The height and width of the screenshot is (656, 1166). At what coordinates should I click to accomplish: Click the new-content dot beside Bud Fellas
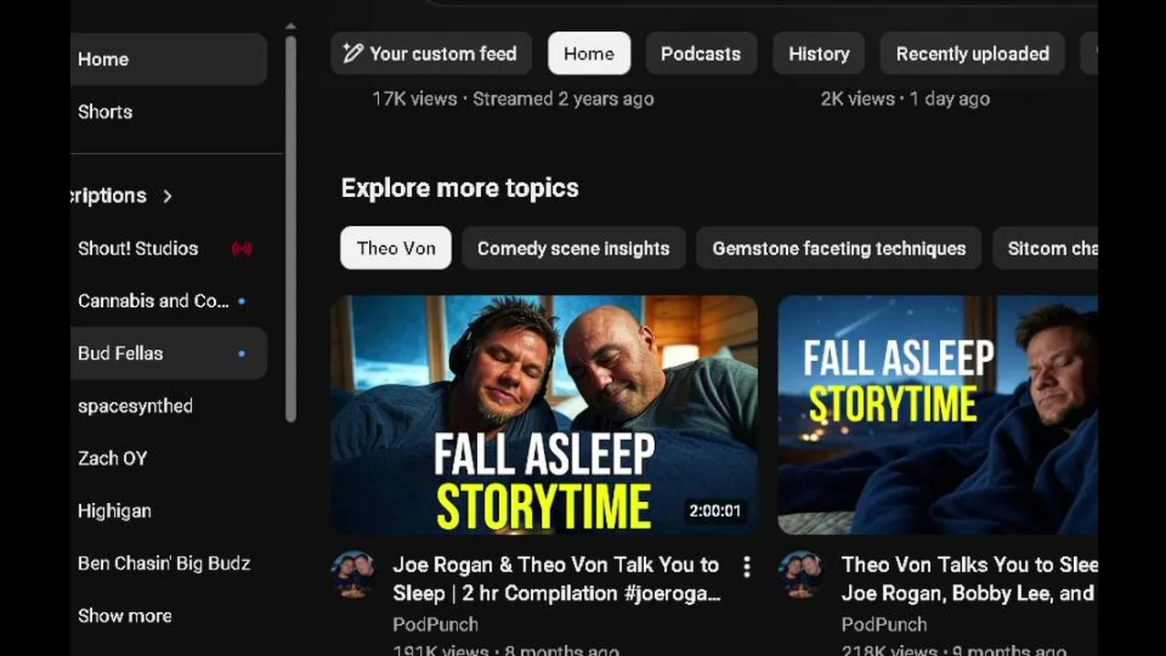[x=241, y=354]
